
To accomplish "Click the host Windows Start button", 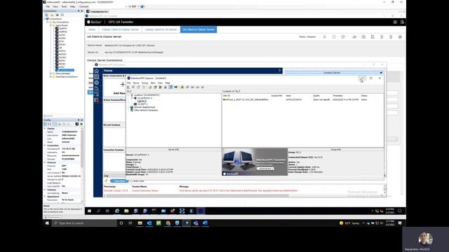I will (47, 223).
